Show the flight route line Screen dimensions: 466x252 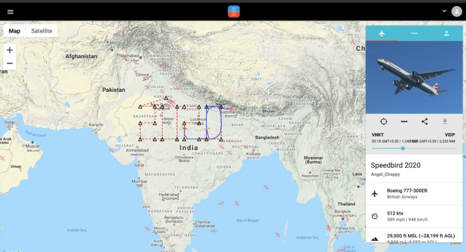[x=404, y=121]
